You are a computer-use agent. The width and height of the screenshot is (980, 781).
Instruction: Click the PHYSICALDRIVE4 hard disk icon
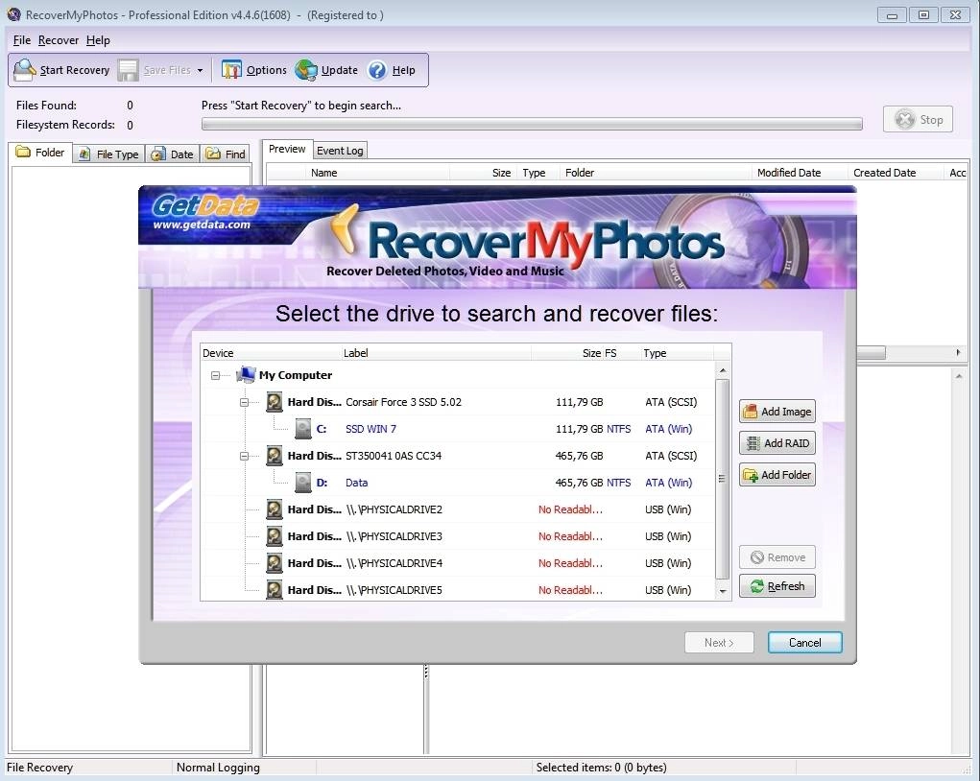[x=274, y=563]
